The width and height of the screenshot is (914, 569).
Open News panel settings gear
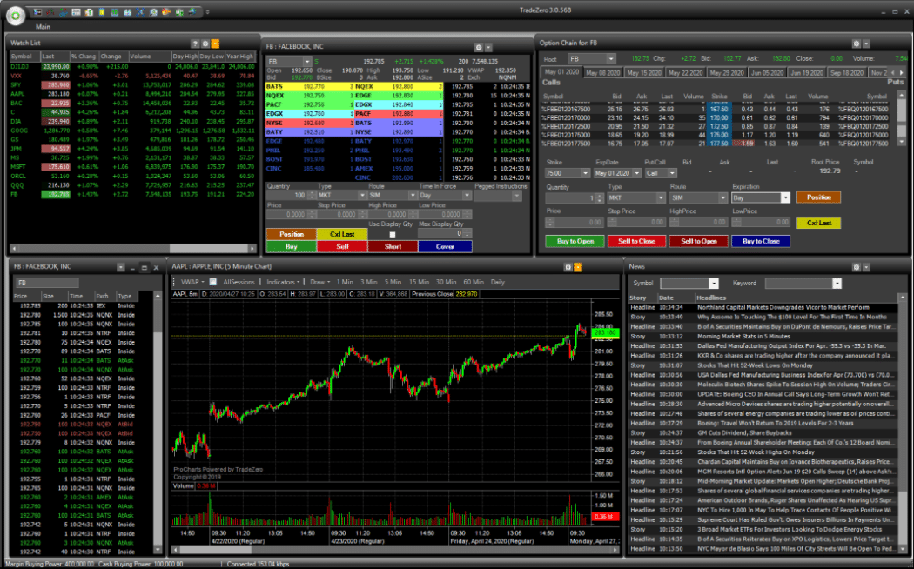pos(857,267)
